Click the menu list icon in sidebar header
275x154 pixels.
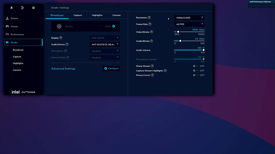[22, 8]
